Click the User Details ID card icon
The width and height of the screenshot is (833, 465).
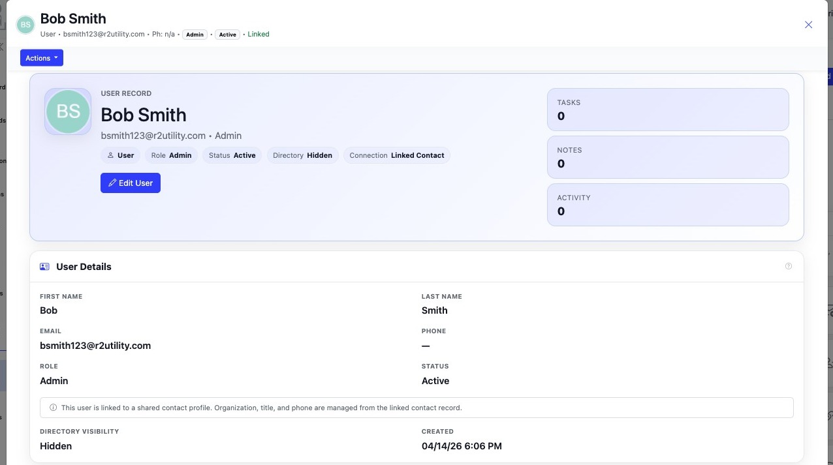point(44,267)
